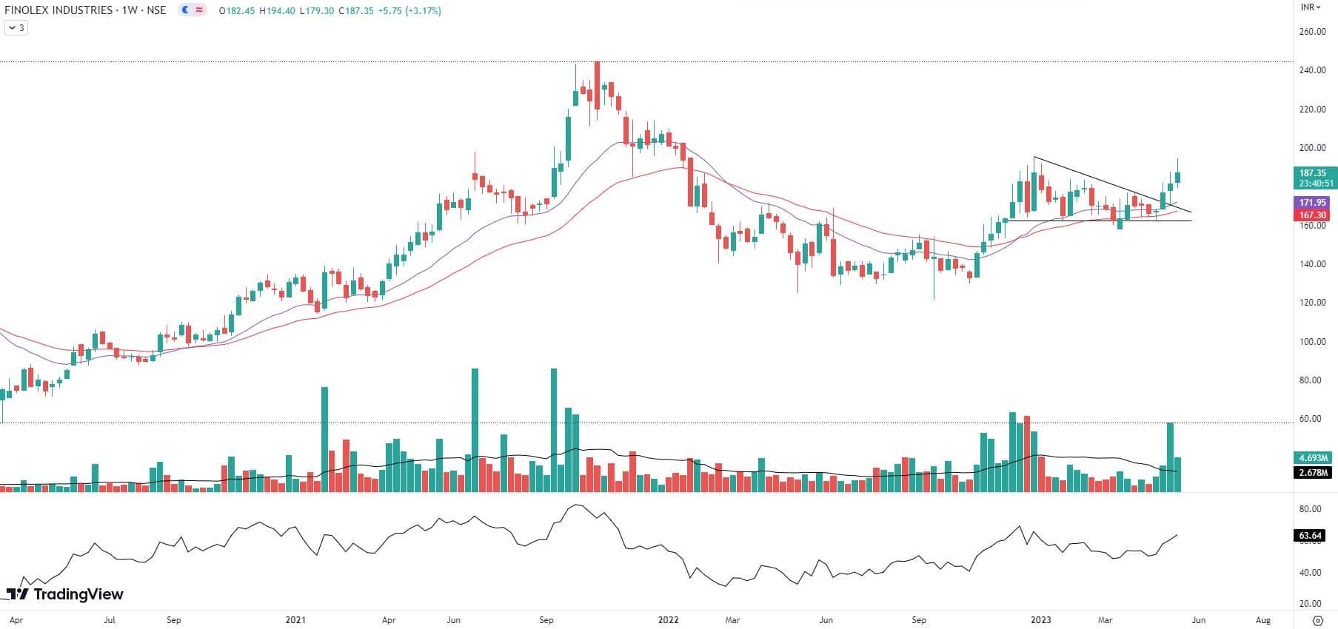Click the TradingView logo
1338x629 pixels.
click(64, 594)
